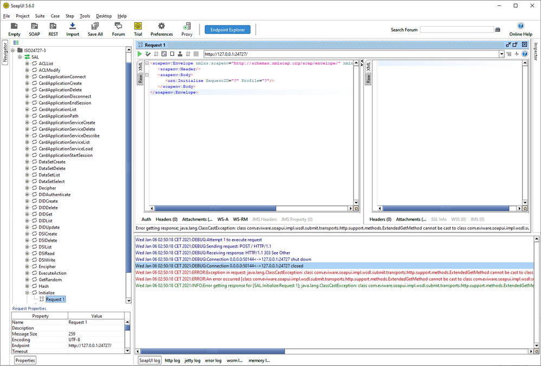Open Preferences from the toolbar
Image resolution: width=541 pixels, height=366 pixels.
coord(162,29)
